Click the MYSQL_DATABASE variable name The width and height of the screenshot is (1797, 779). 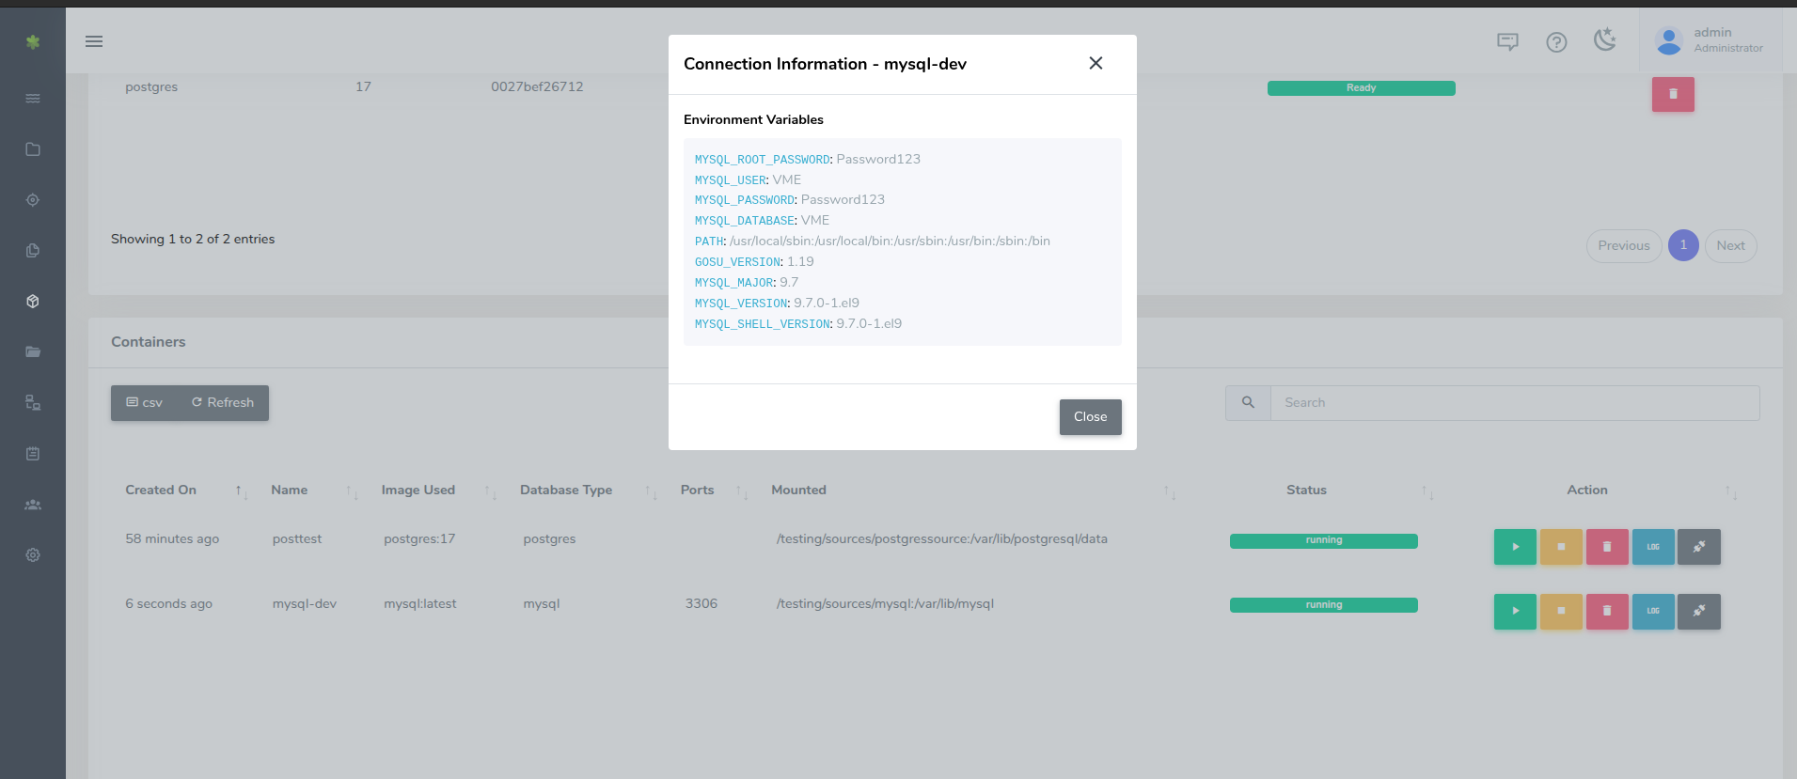pos(745,221)
